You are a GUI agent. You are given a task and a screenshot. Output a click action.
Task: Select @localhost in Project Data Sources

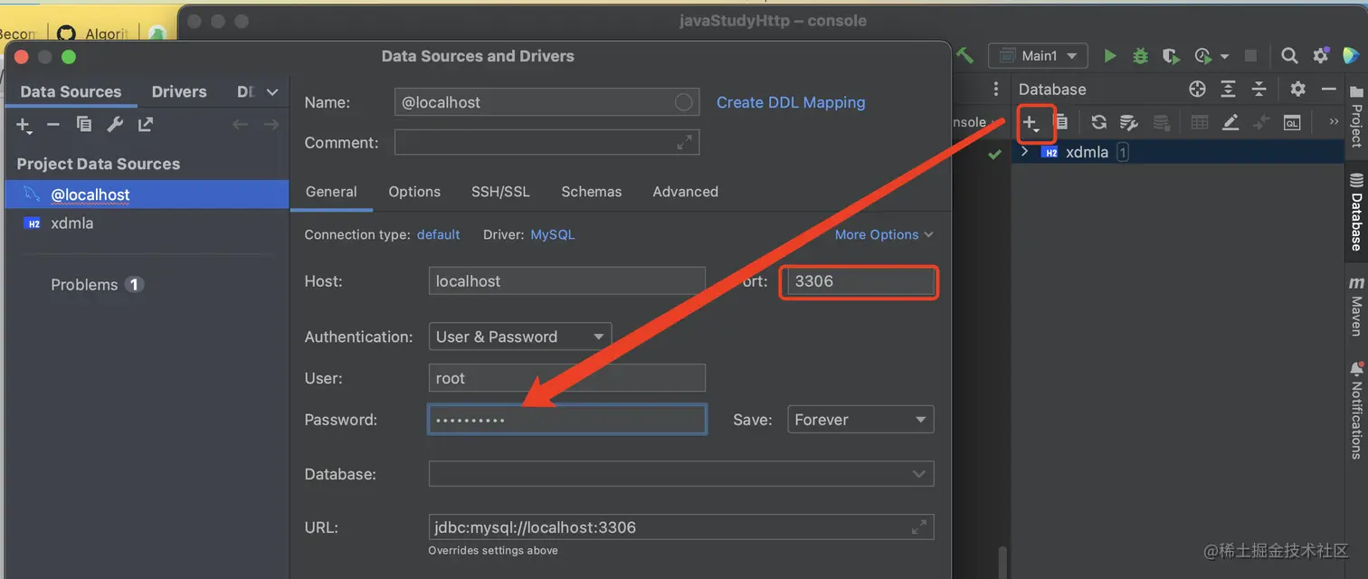point(147,195)
